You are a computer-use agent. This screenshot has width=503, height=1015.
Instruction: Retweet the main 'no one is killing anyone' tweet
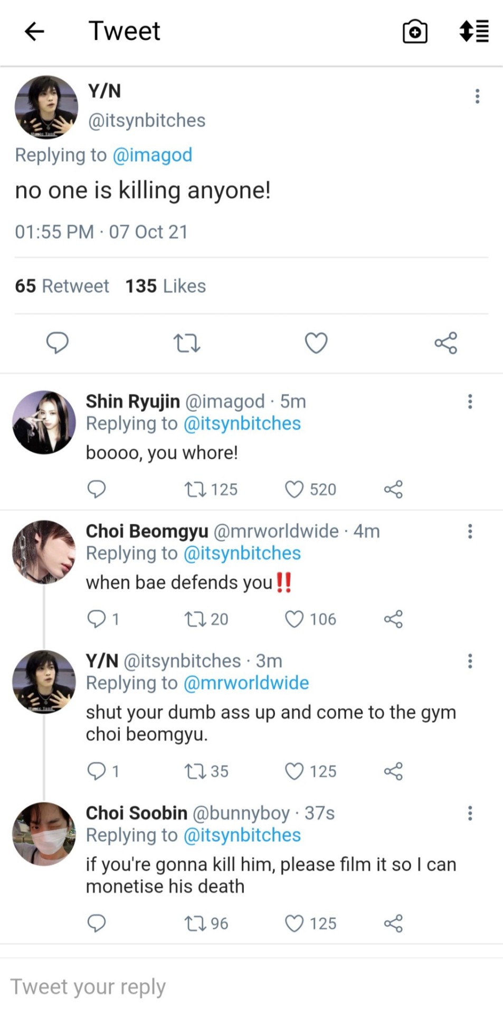[187, 343]
